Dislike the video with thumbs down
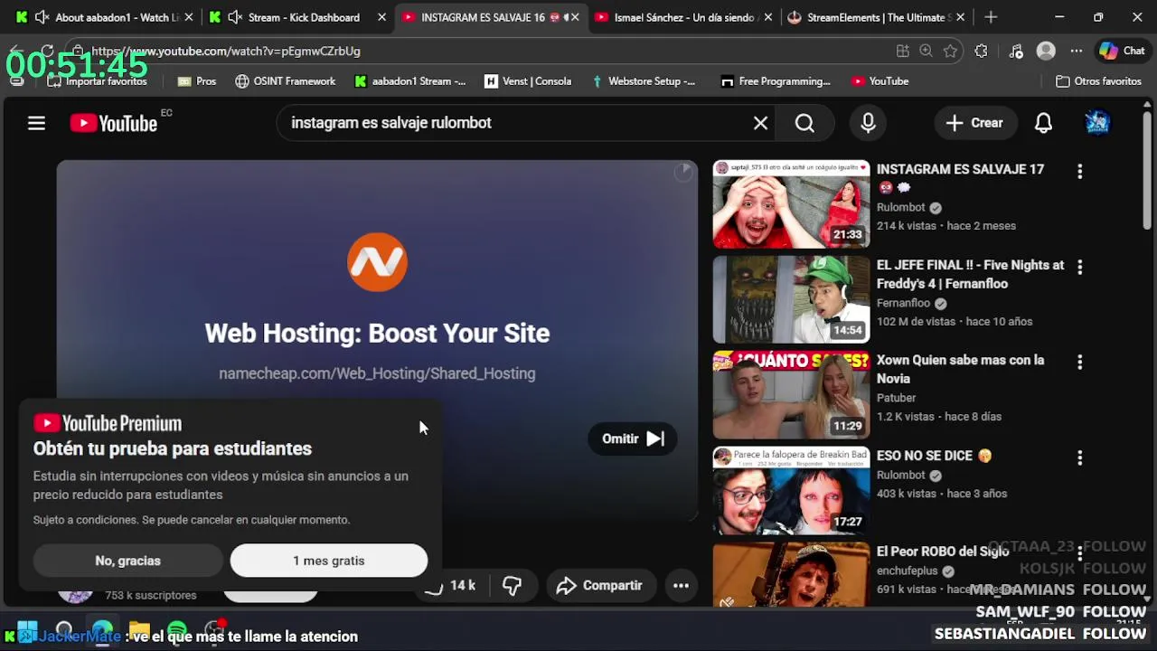This screenshot has width=1157, height=651. (x=512, y=586)
